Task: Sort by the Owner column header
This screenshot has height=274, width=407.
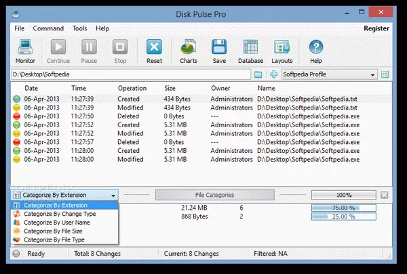Action: [220, 89]
